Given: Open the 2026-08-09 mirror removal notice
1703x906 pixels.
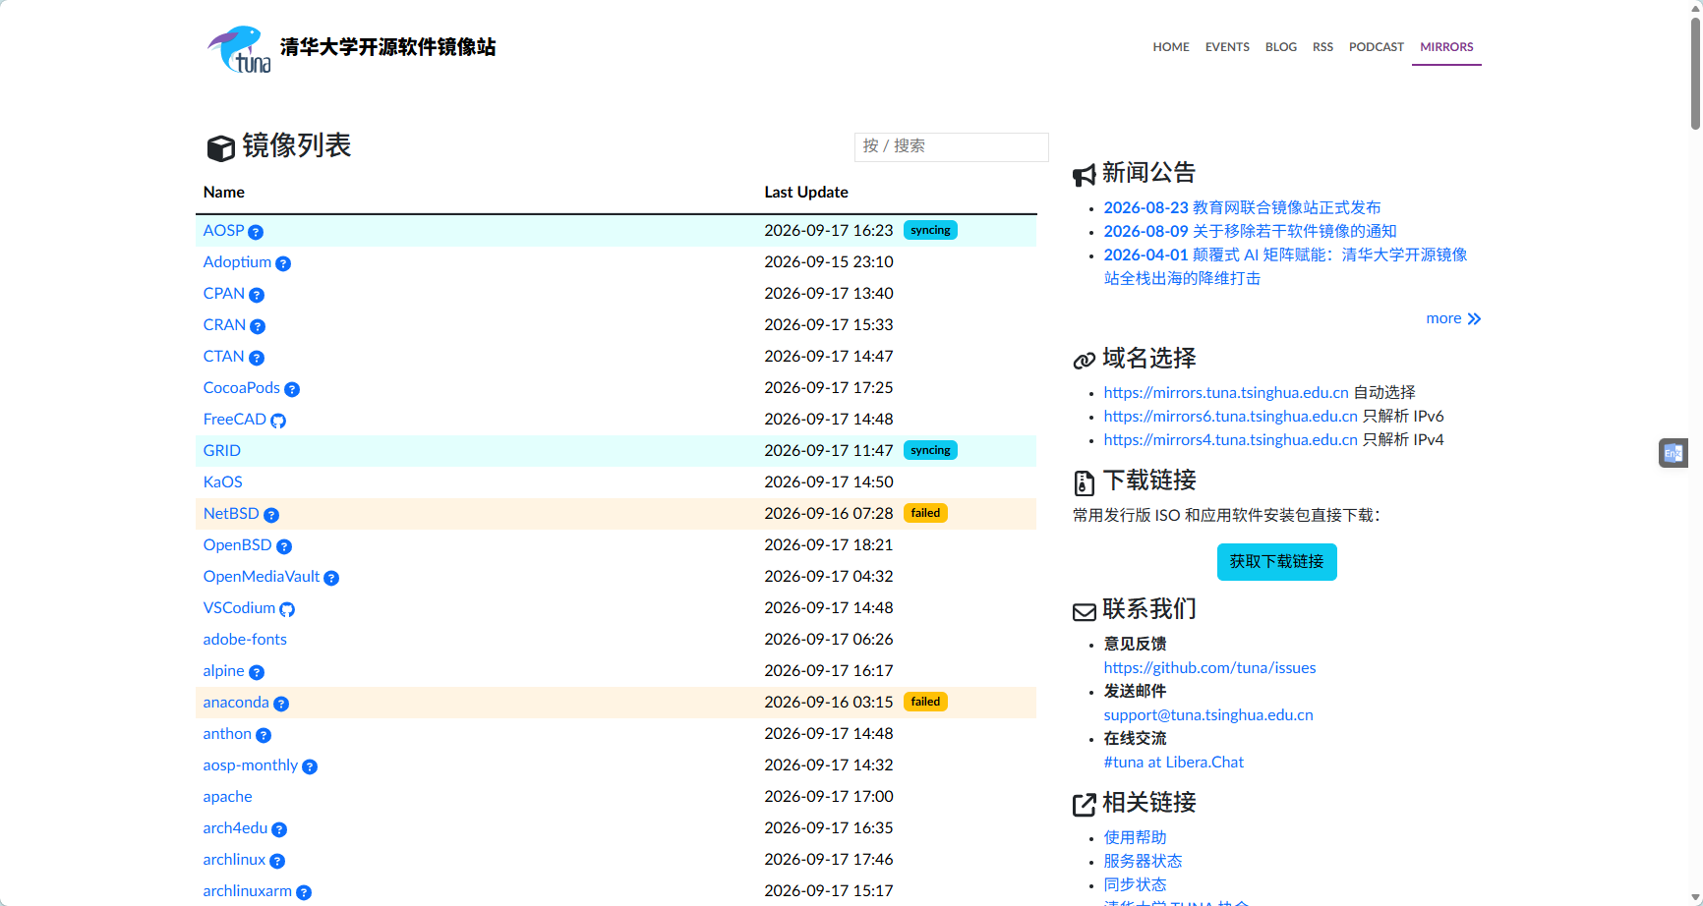Looking at the screenshot, I should click(x=1250, y=231).
